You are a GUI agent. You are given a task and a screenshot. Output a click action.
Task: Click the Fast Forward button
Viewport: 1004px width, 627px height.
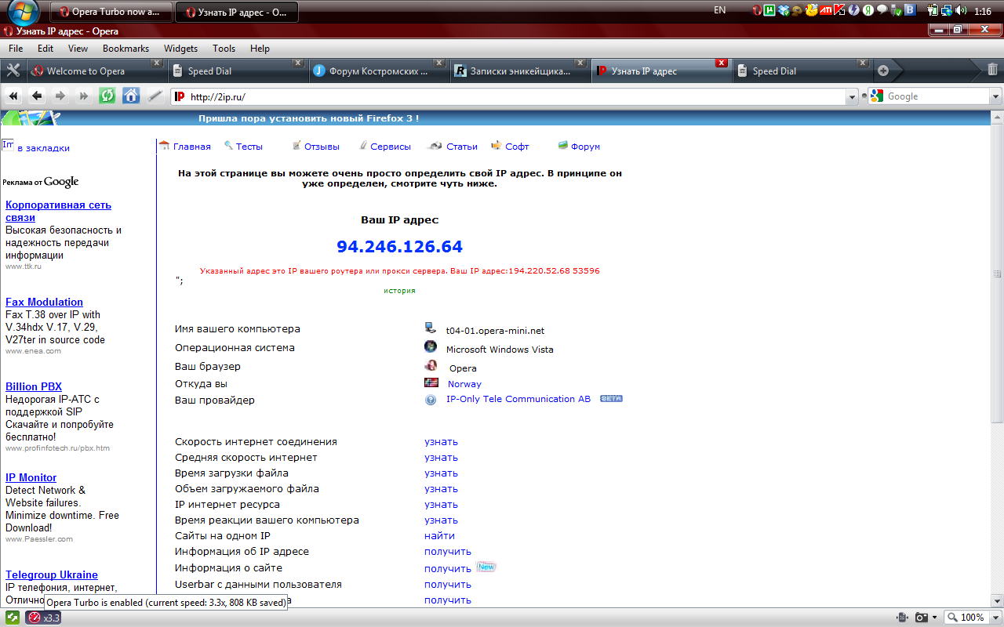click(x=84, y=96)
